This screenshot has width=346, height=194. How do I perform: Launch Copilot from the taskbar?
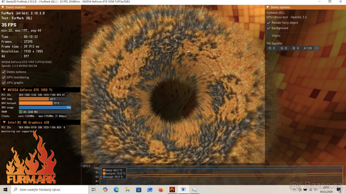pos(105,190)
